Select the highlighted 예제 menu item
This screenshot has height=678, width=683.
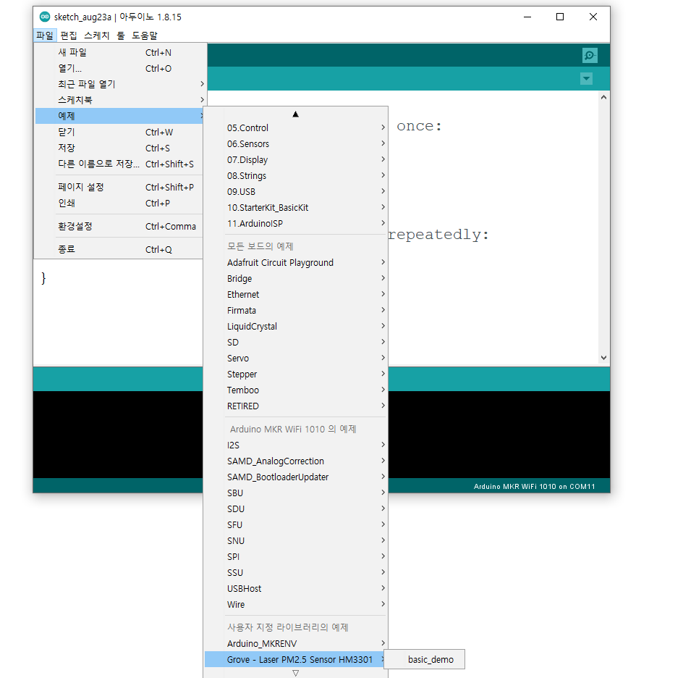[119, 116]
